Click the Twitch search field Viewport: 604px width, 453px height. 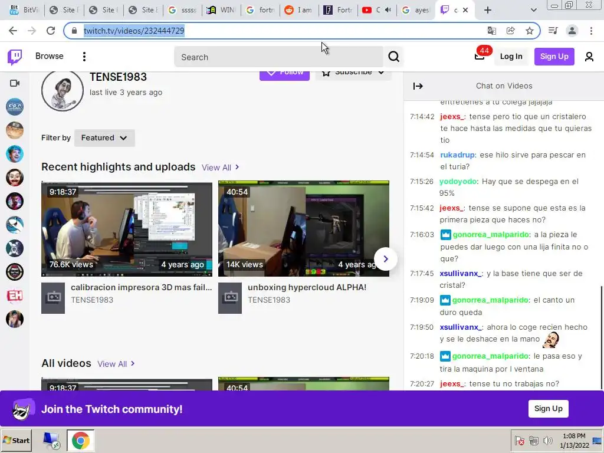pyautogui.click(x=278, y=57)
